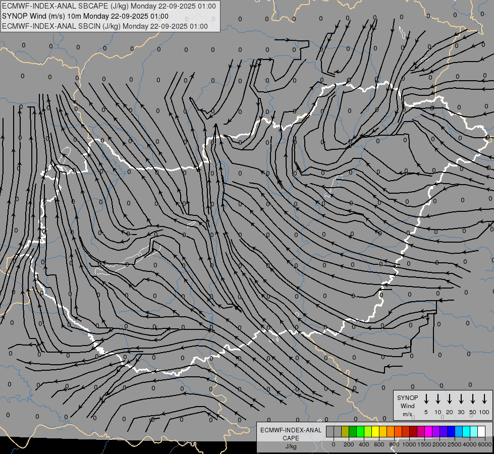
Task: Click the 10 m/s wind speed label
Action: [438, 412]
